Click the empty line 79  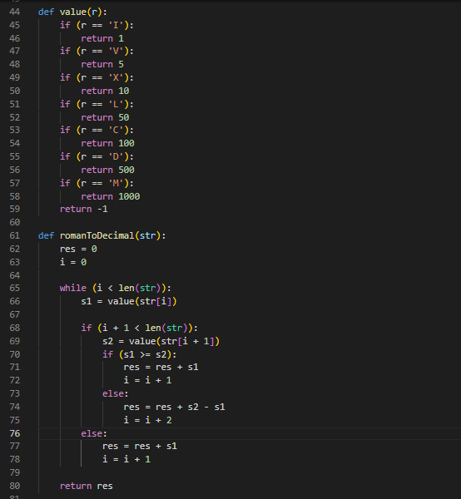click(x=248, y=472)
